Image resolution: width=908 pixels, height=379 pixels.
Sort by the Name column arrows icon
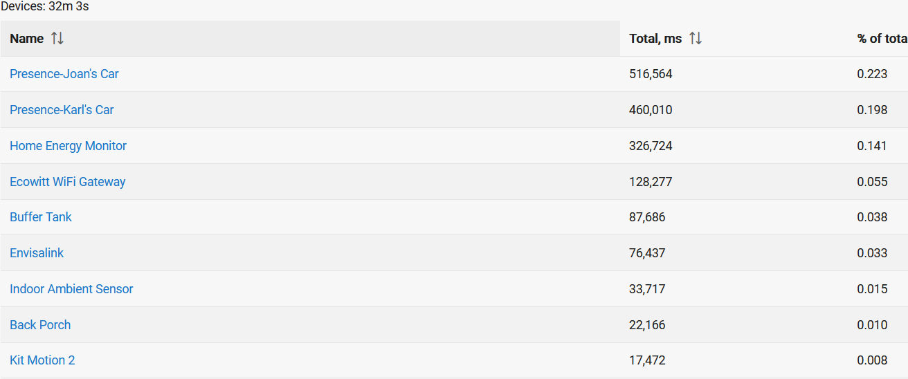pos(57,39)
